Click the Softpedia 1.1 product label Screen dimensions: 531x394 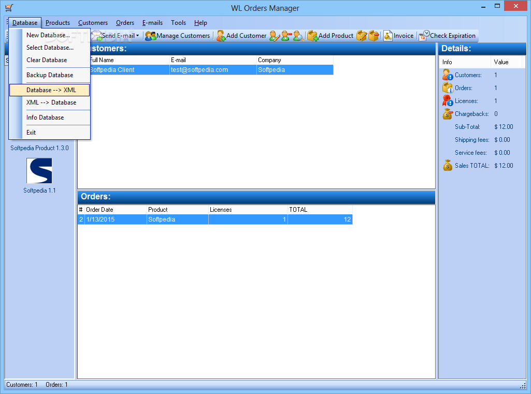39,191
